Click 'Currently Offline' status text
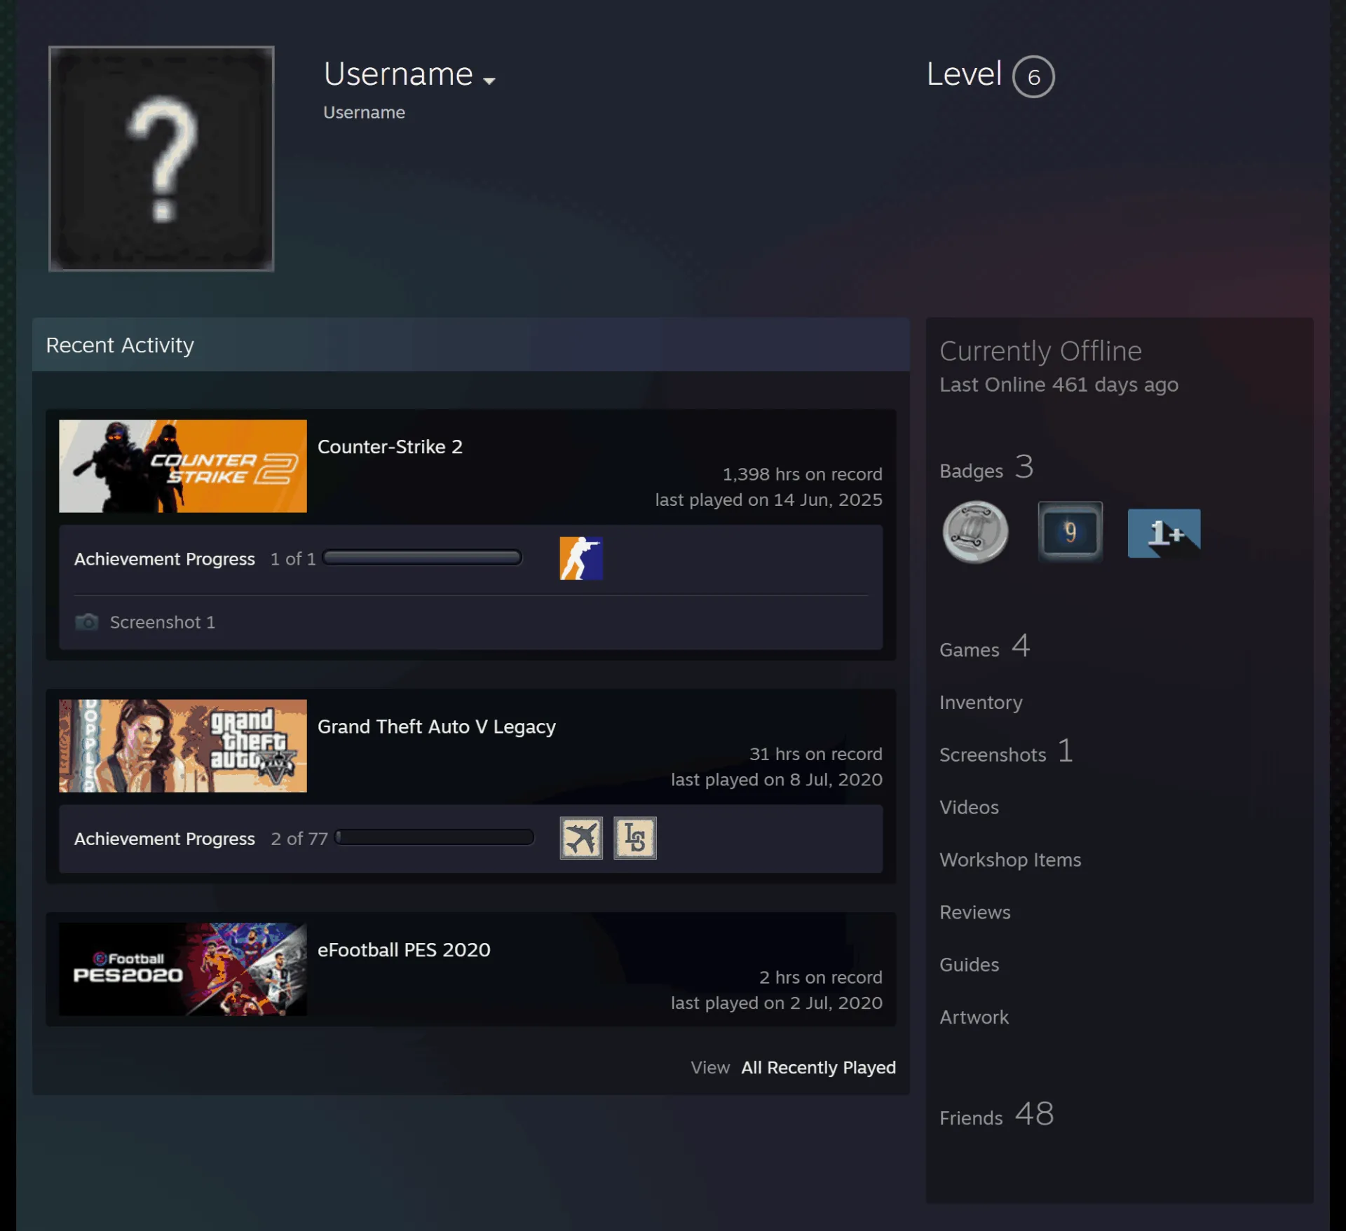The height and width of the screenshot is (1231, 1346). tap(1040, 351)
